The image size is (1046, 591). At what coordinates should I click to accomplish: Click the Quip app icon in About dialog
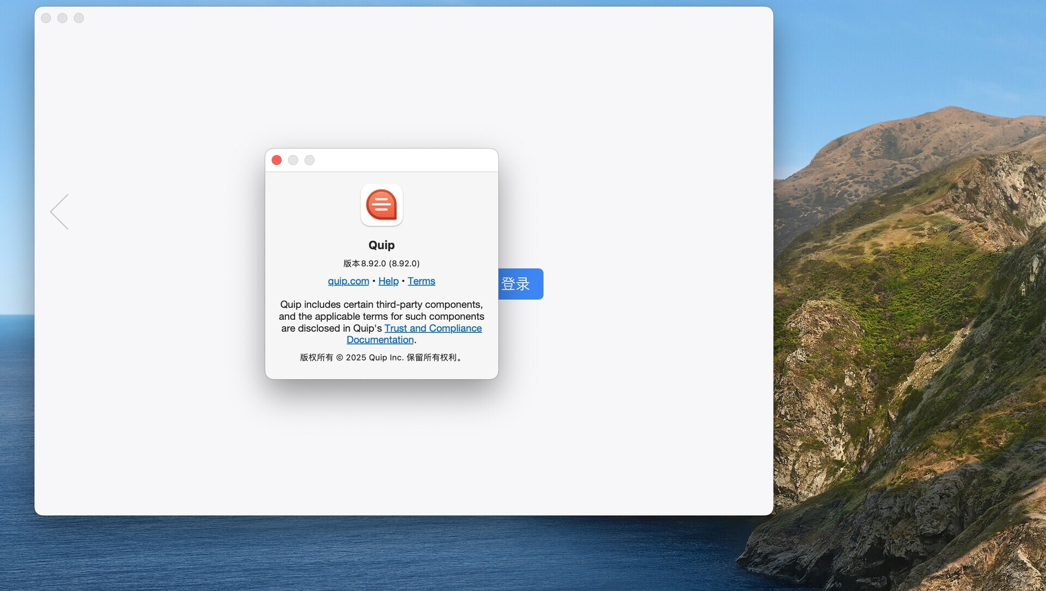381,205
